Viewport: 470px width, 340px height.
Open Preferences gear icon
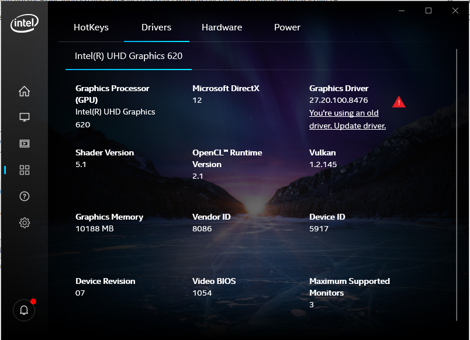25,223
